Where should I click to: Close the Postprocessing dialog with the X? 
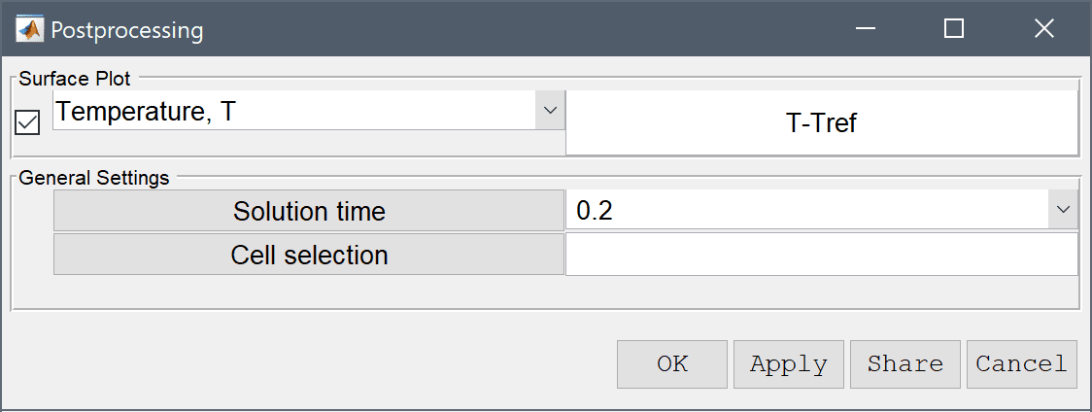[1044, 28]
